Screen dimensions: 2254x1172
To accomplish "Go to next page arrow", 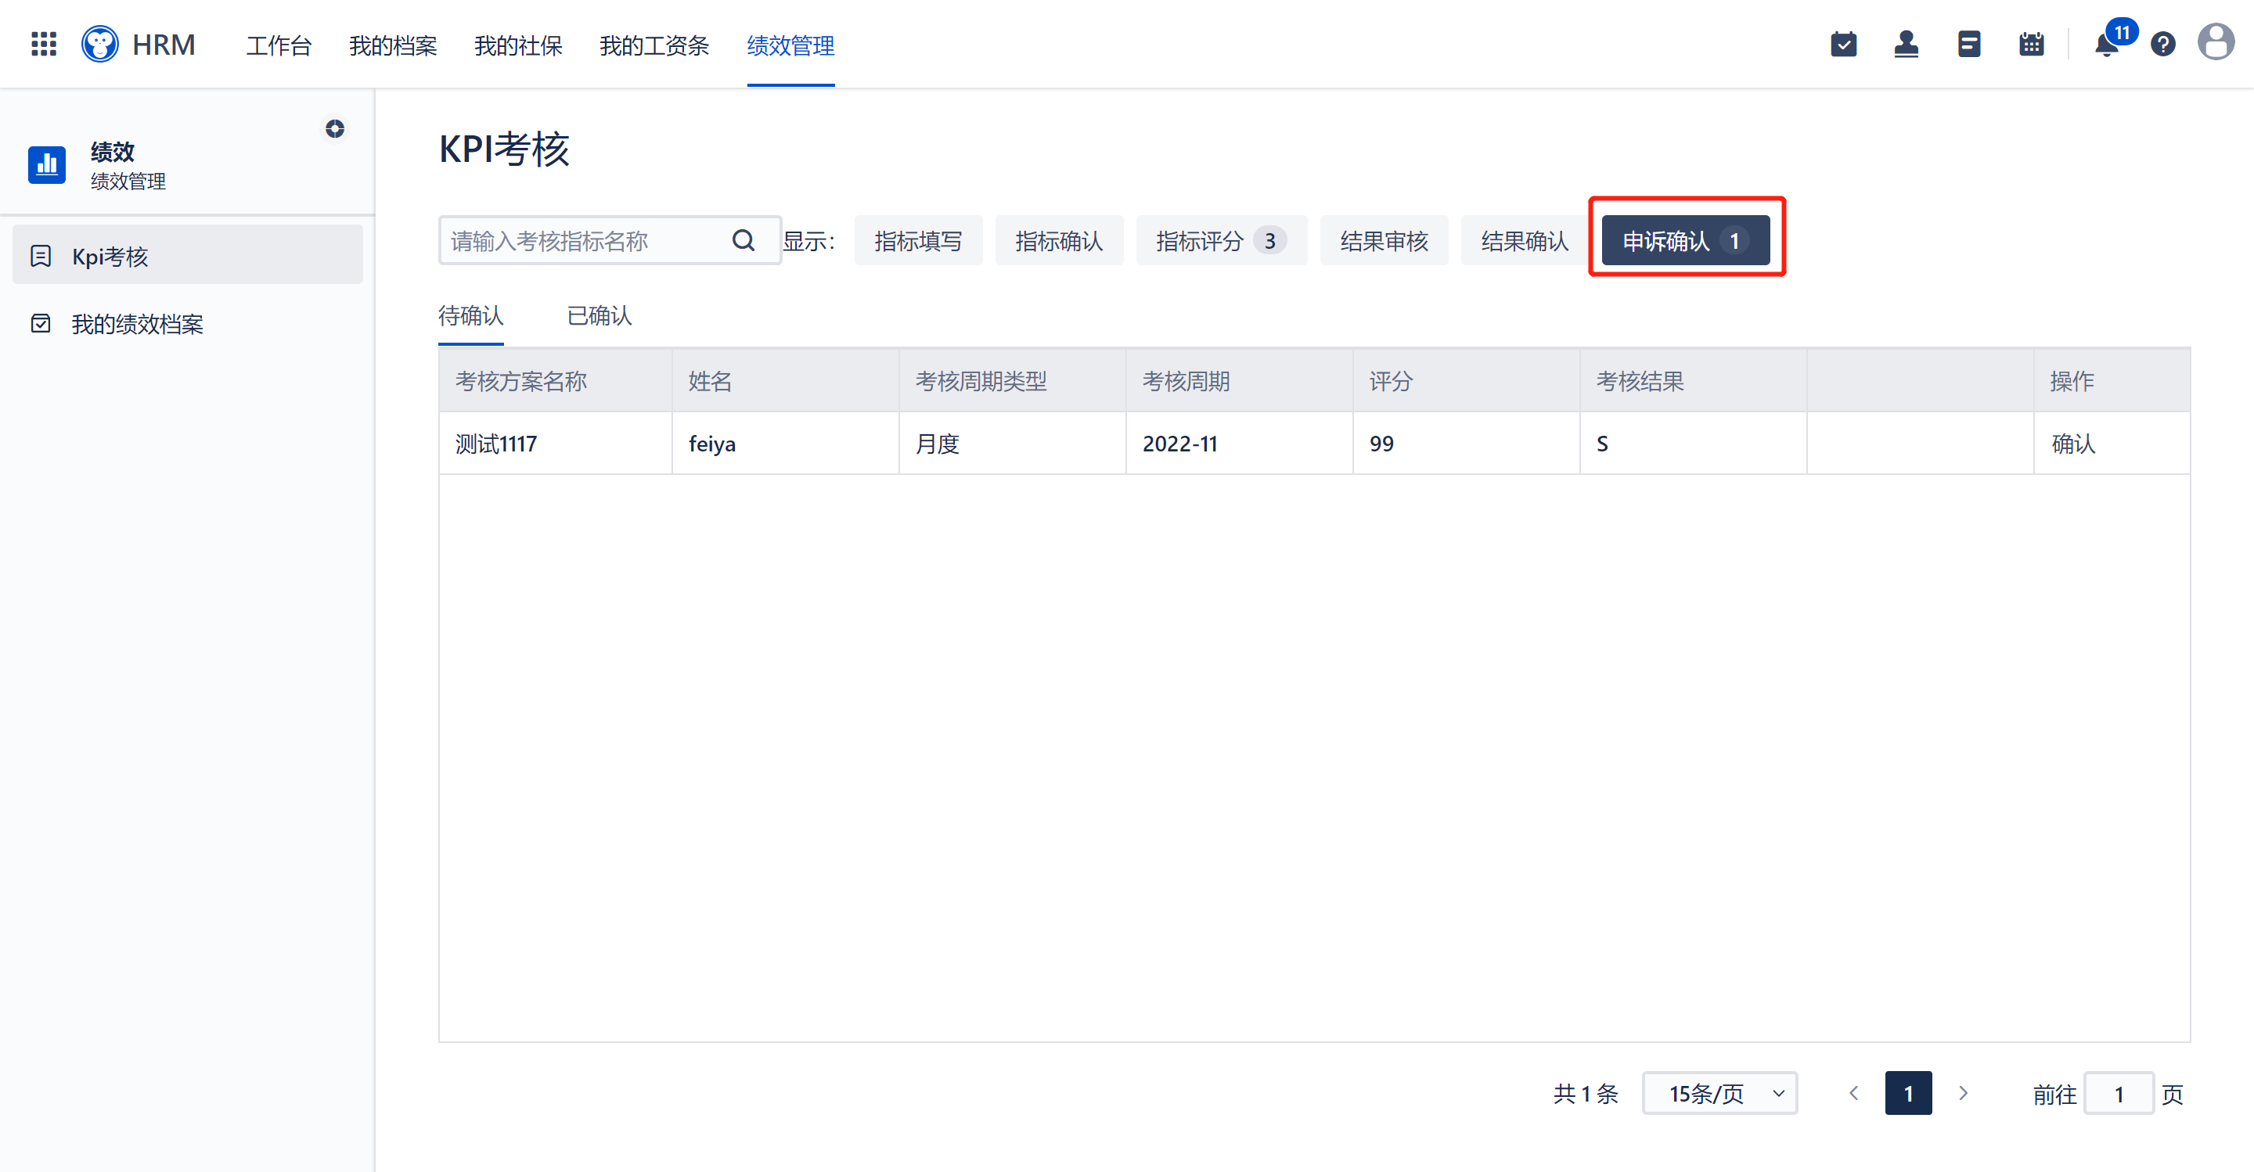I will [1963, 1092].
